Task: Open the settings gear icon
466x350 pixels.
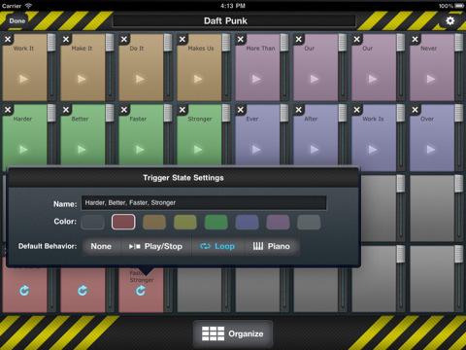Action: 449,21
